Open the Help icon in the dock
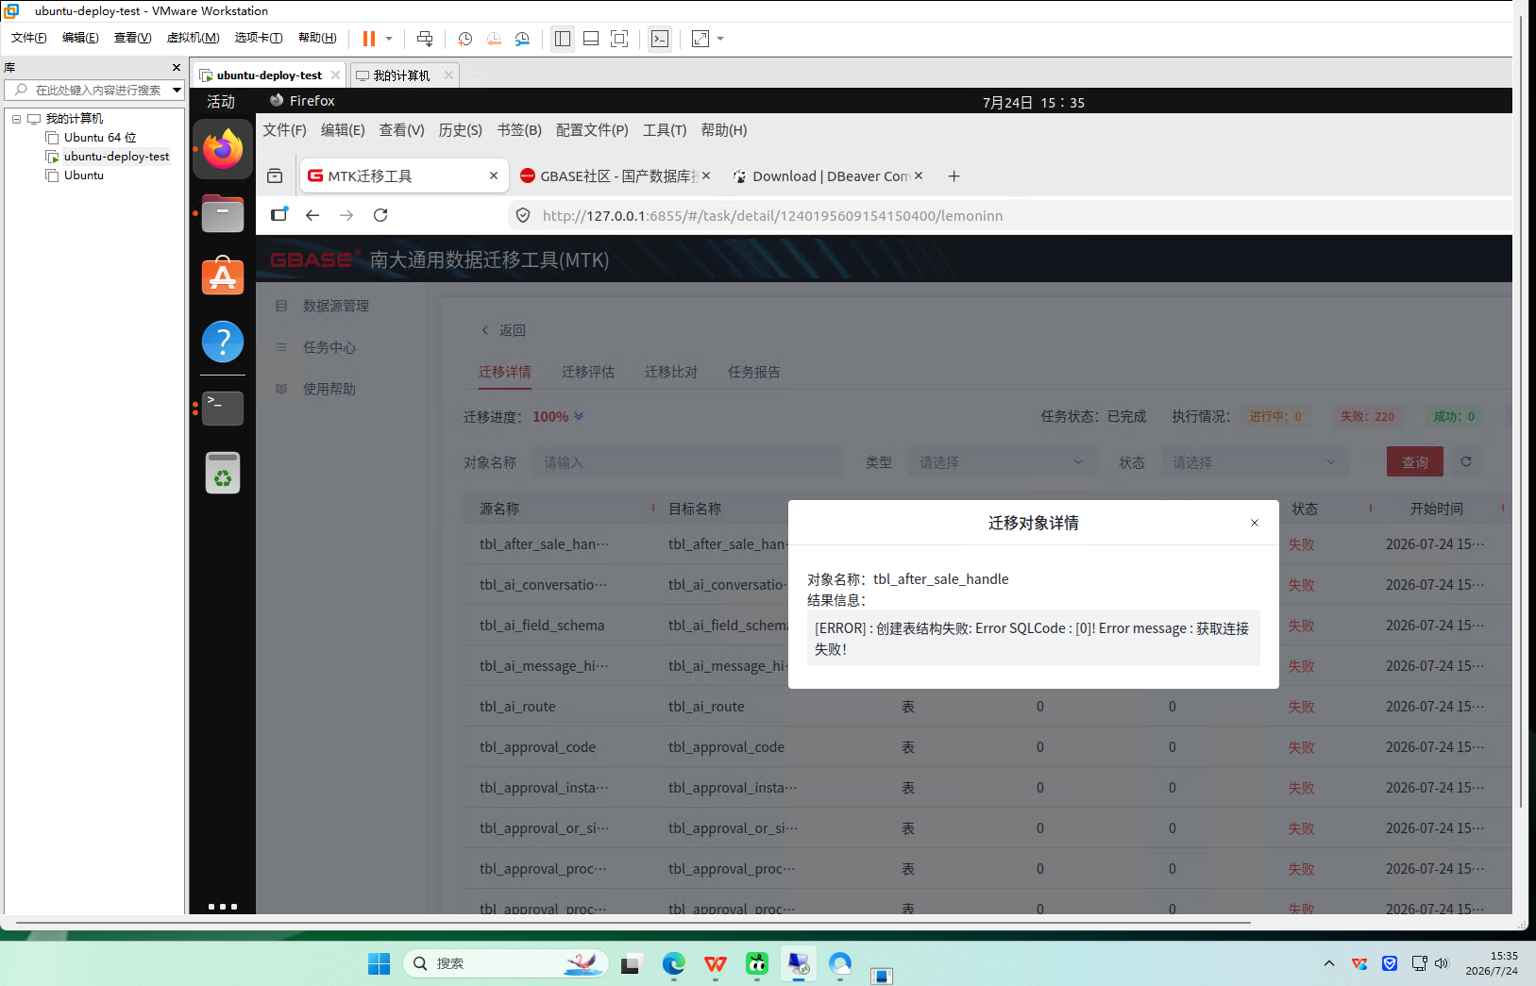 (223, 342)
